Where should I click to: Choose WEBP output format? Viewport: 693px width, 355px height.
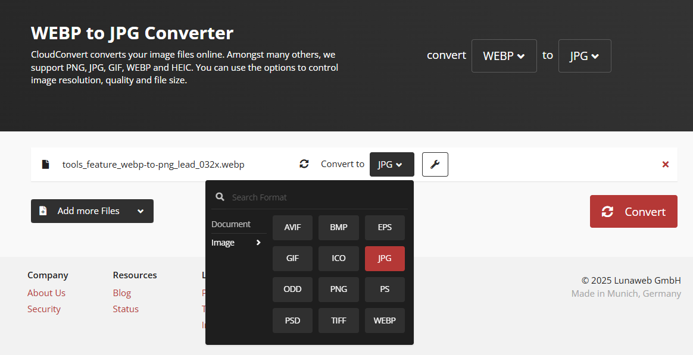(385, 321)
